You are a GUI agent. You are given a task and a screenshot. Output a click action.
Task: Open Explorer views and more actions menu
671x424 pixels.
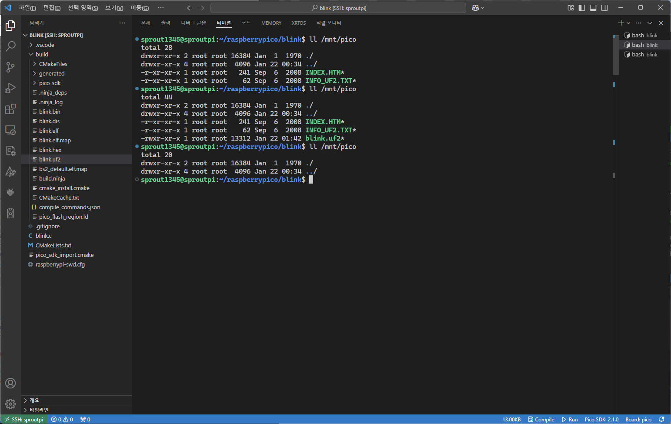pos(122,23)
